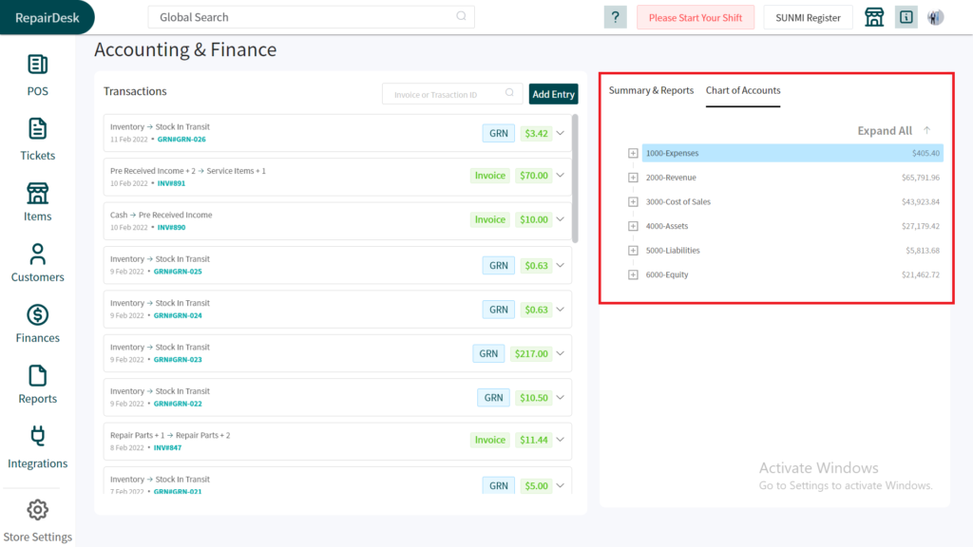
Task: Open the POS sidebar icon
Action: pyautogui.click(x=37, y=65)
